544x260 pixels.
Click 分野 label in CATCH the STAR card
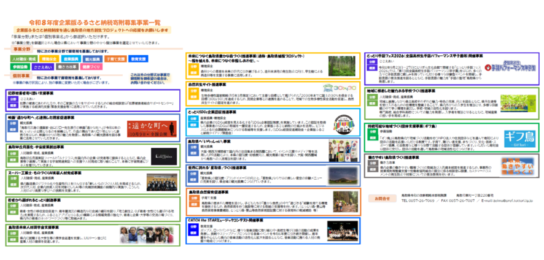tap(193, 226)
